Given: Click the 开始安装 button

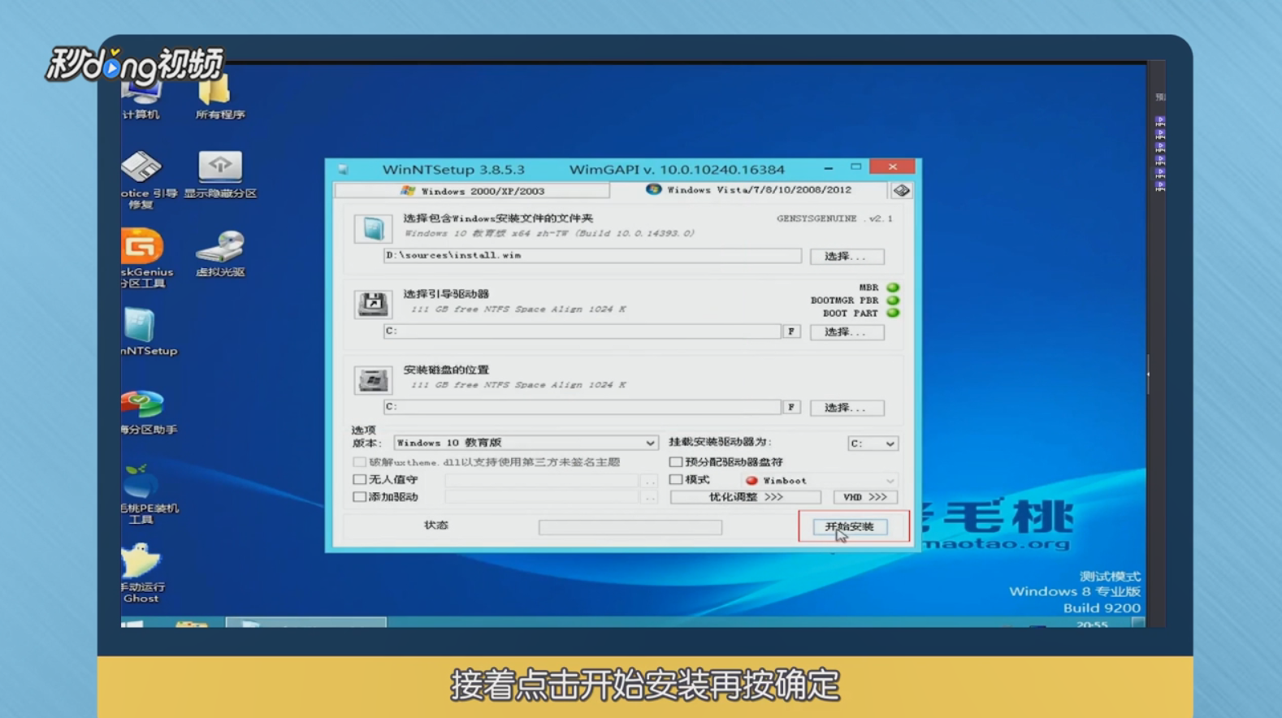Looking at the screenshot, I should coord(850,526).
